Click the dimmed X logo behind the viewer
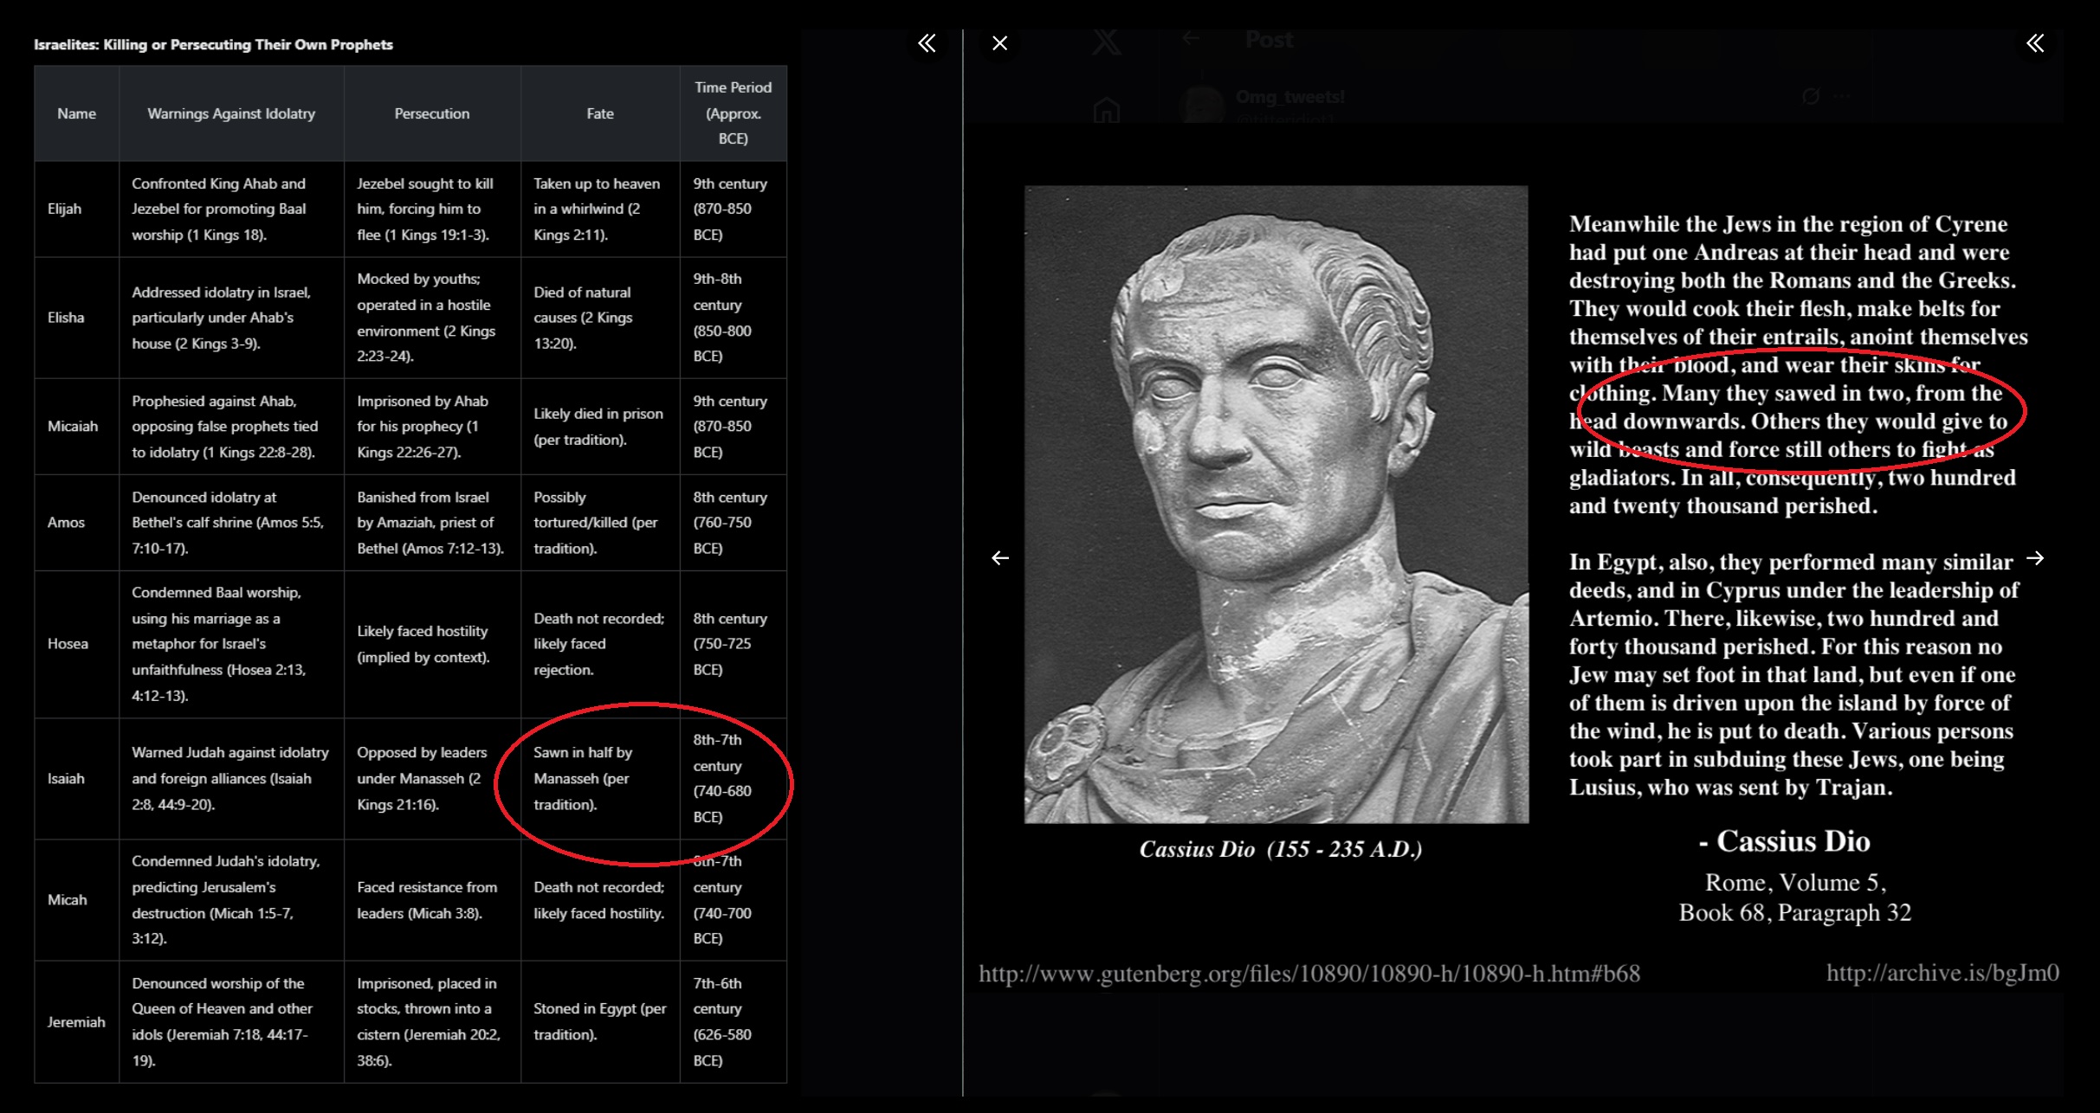2100x1113 pixels. click(1106, 41)
